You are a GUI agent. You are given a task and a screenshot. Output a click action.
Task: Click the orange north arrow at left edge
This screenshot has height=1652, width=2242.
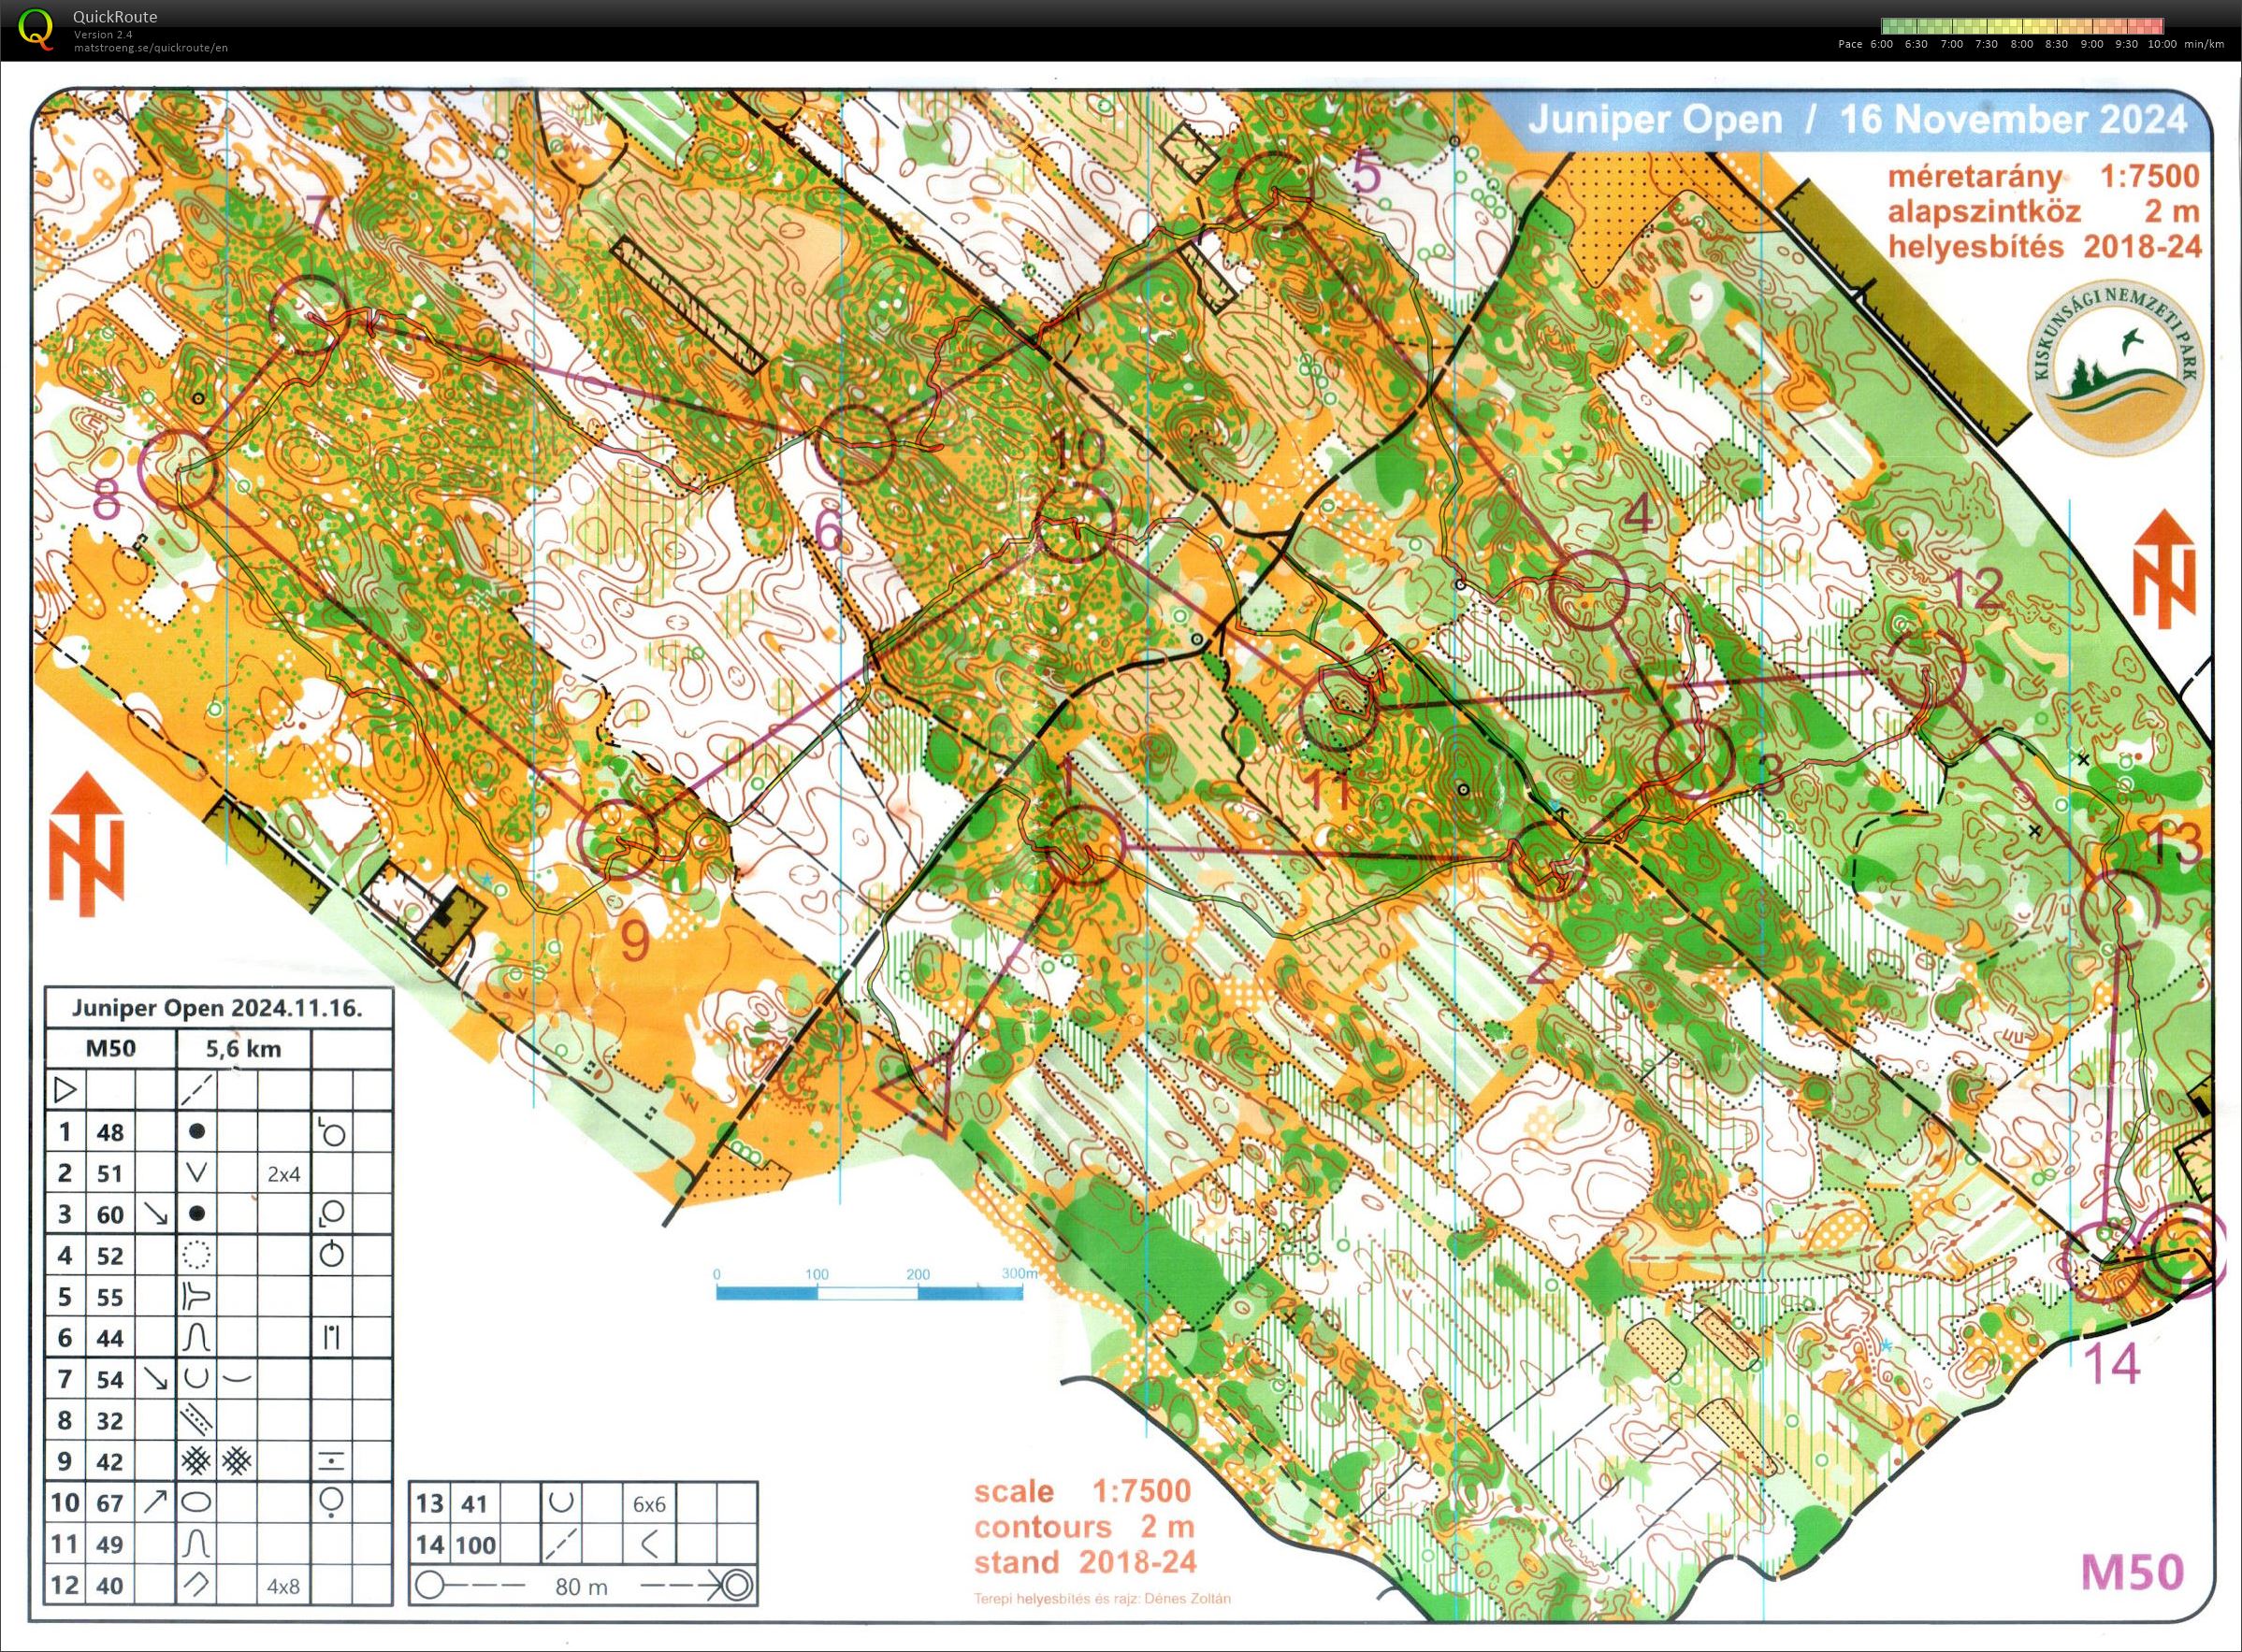click(87, 843)
